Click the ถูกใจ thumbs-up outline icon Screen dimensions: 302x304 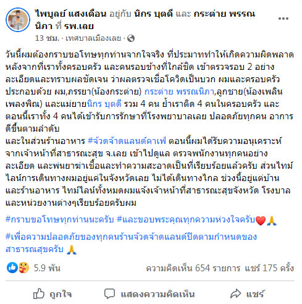(39, 293)
